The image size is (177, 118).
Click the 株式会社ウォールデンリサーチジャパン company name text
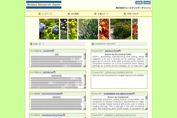[133, 8]
